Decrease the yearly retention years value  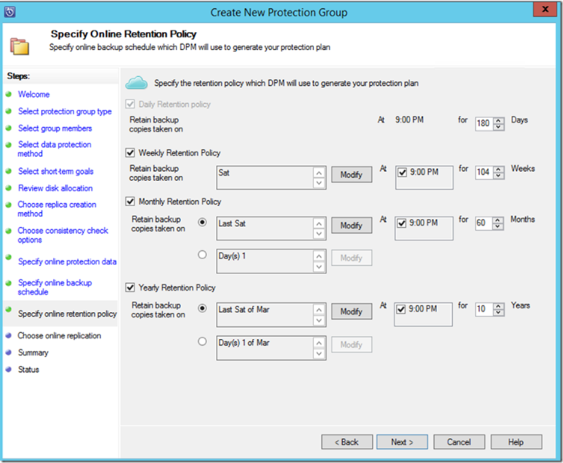(498, 312)
